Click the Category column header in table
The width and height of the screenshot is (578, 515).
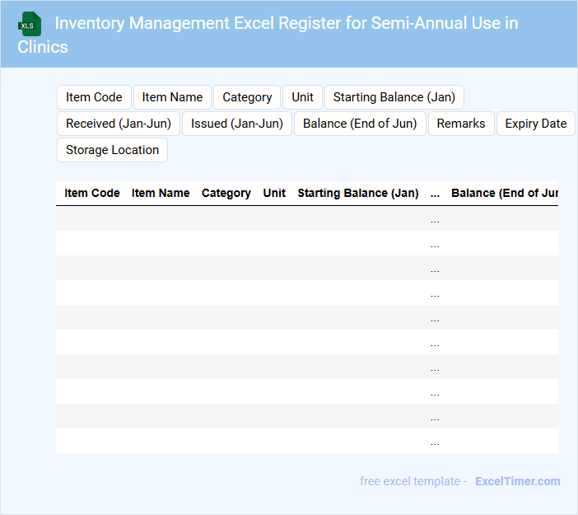[226, 193]
